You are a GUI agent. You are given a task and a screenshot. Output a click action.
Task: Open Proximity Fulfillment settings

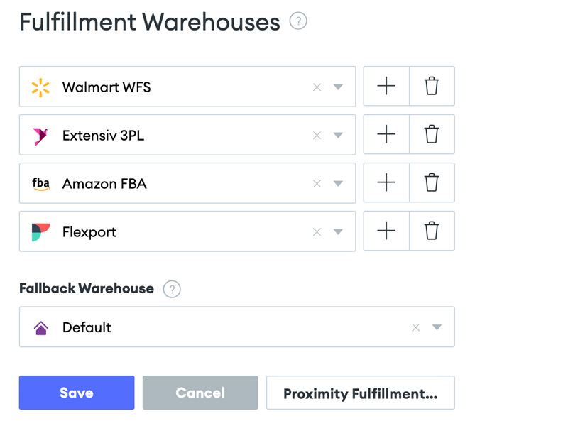coord(361,393)
